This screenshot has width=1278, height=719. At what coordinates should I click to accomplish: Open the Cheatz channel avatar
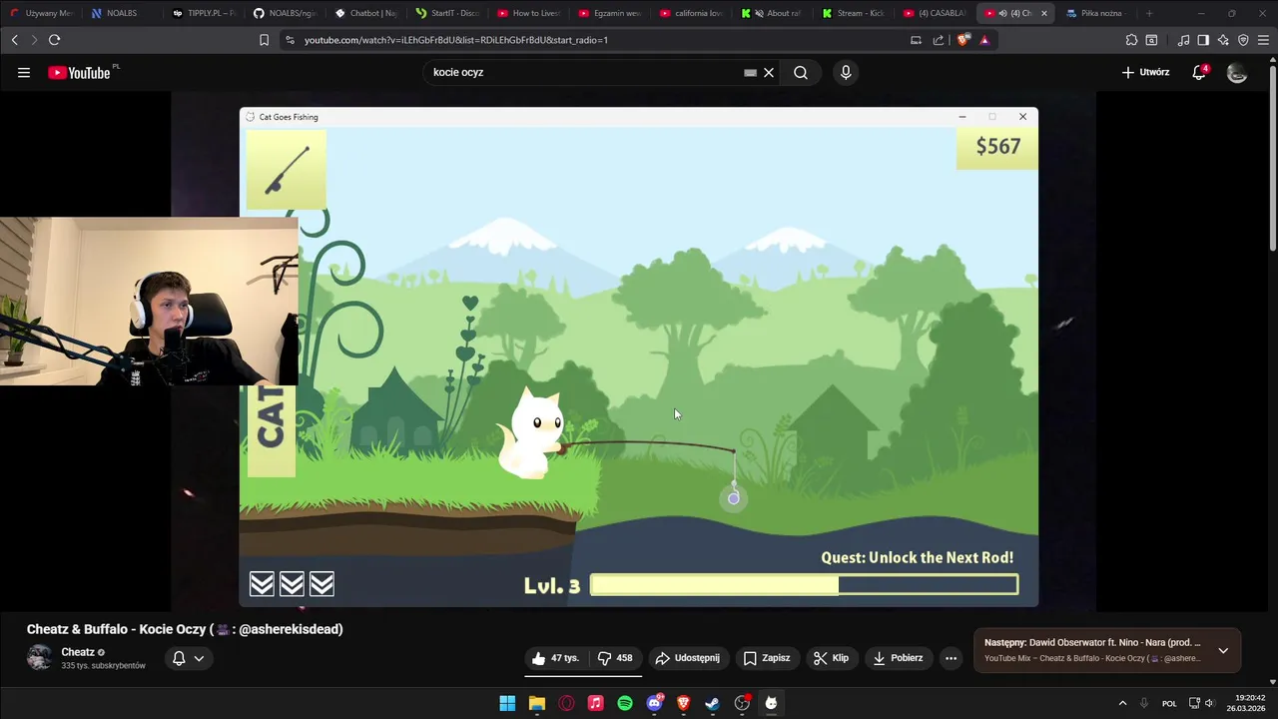(x=40, y=657)
